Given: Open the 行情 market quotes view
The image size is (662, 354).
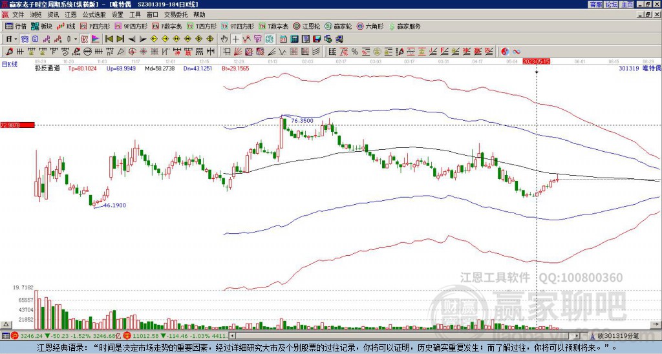Looking at the screenshot, I should pos(16,26).
